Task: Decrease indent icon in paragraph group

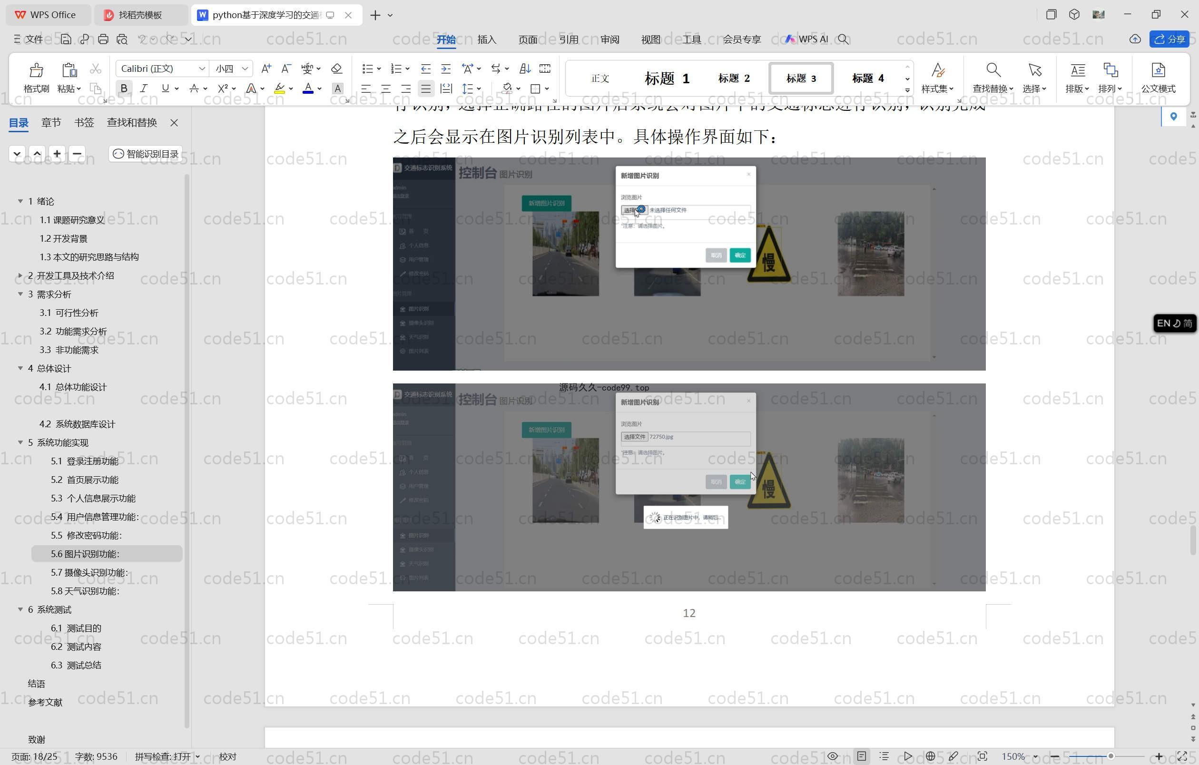Action: 426,68
